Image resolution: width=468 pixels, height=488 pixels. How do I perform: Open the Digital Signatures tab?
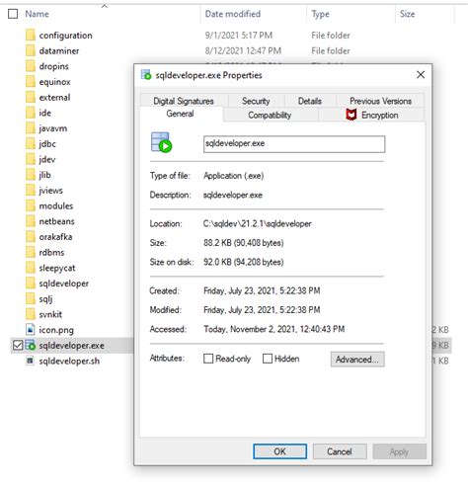pos(184,101)
